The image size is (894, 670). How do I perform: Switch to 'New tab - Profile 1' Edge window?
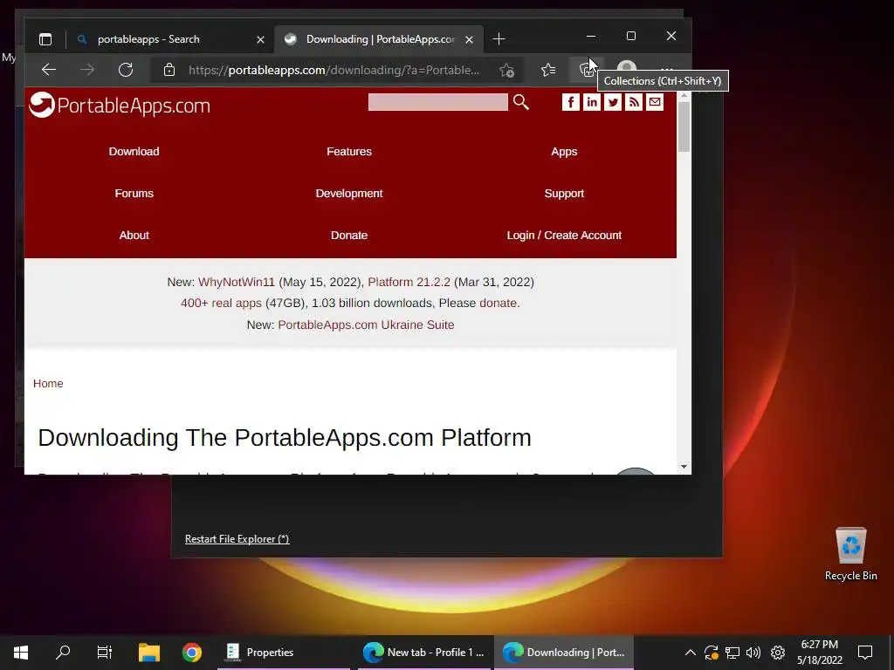click(x=424, y=653)
